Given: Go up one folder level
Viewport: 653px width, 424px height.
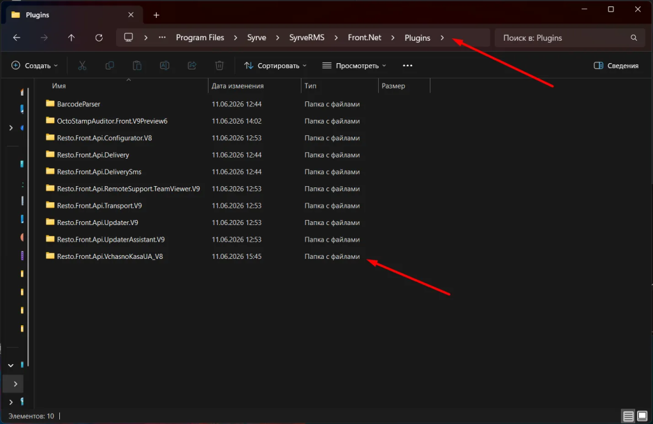Looking at the screenshot, I should pyautogui.click(x=71, y=38).
